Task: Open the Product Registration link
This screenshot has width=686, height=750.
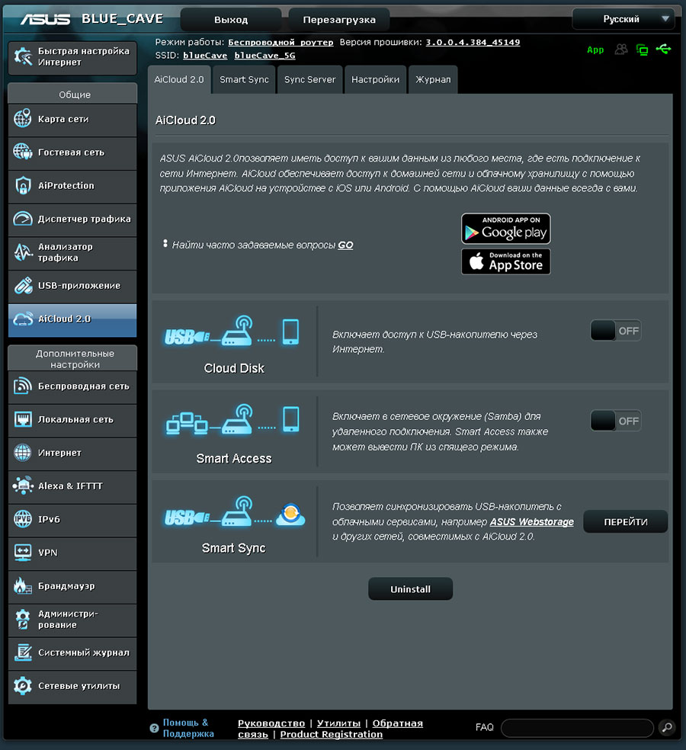Action: (331, 734)
